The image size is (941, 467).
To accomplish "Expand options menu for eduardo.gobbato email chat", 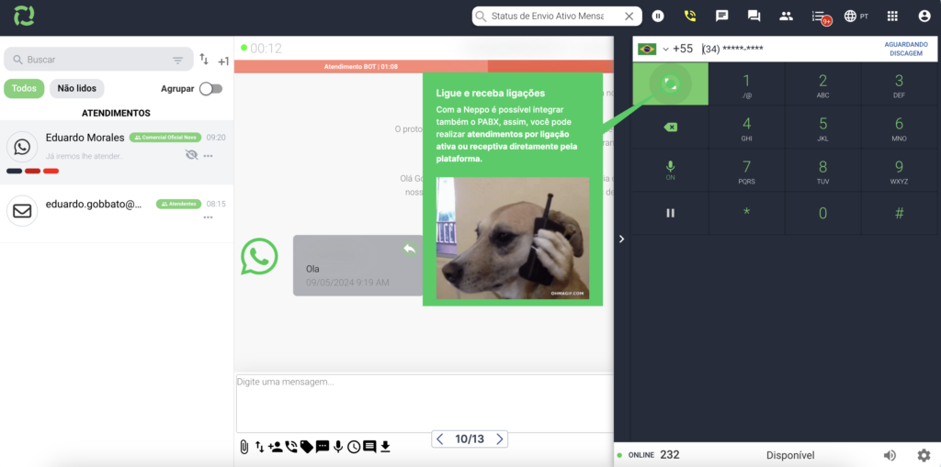I will (209, 217).
